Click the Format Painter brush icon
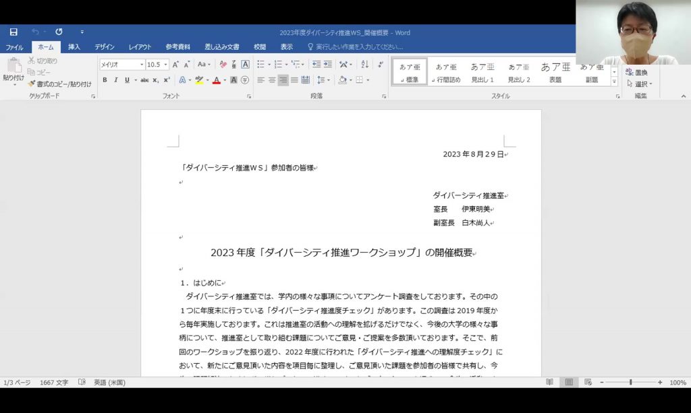This screenshot has width=691, height=413. point(32,84)
